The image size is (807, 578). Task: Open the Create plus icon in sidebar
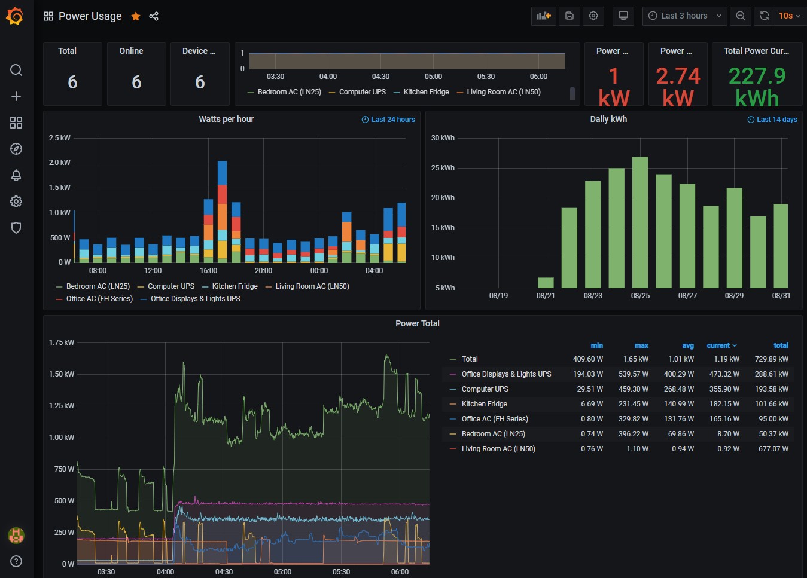point(16,96)
